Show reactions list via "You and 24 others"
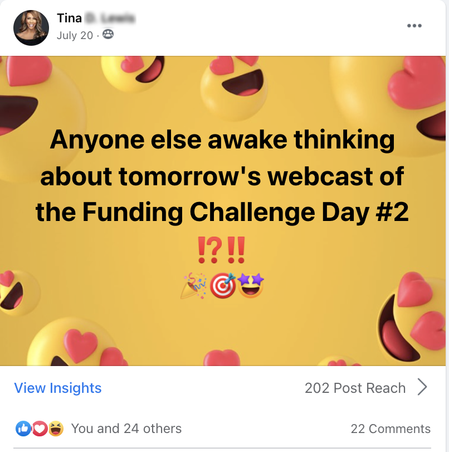The image size is (449, 452). click(x=126, y=429)
